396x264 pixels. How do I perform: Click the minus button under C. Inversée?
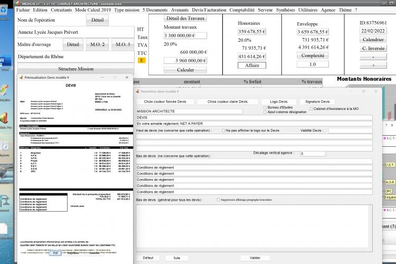click(x=373, y=57)
